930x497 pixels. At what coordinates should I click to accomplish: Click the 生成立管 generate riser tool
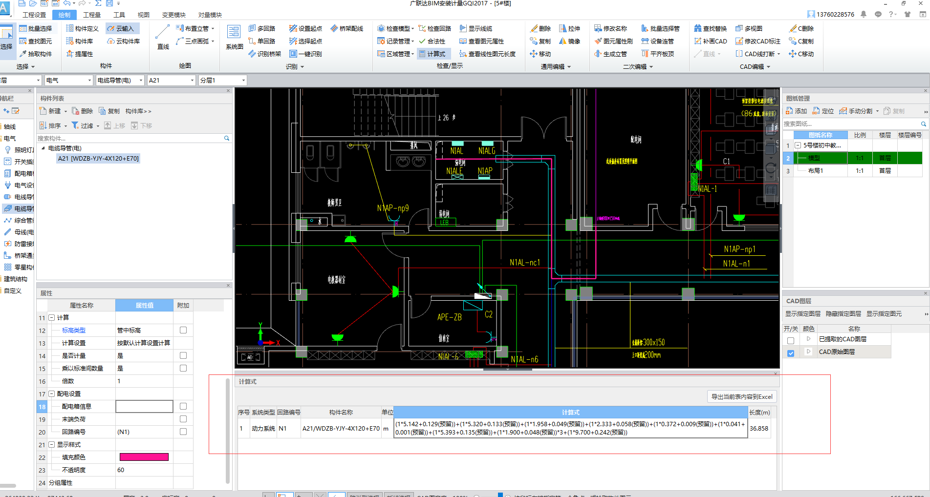tap(611, 54)
